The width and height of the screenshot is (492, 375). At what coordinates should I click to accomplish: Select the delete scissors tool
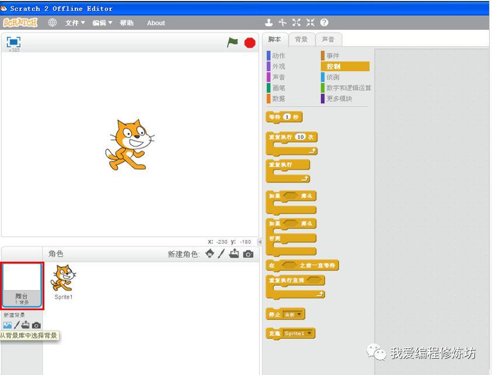[x=282, y=23]
